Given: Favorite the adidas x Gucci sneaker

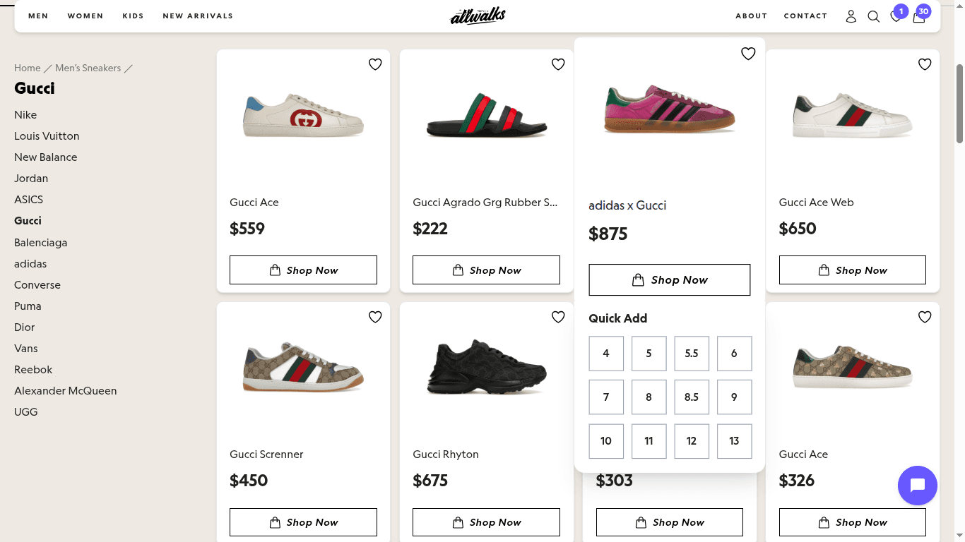Looking at the screenshot, I should tap(748, 53).
